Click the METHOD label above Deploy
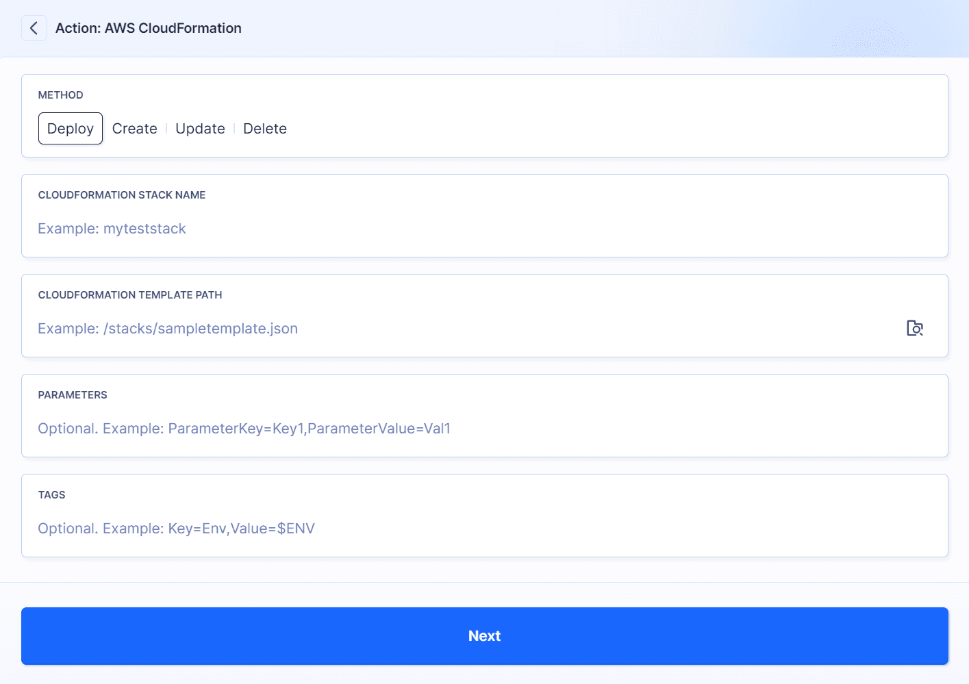 tap(60, 94)
